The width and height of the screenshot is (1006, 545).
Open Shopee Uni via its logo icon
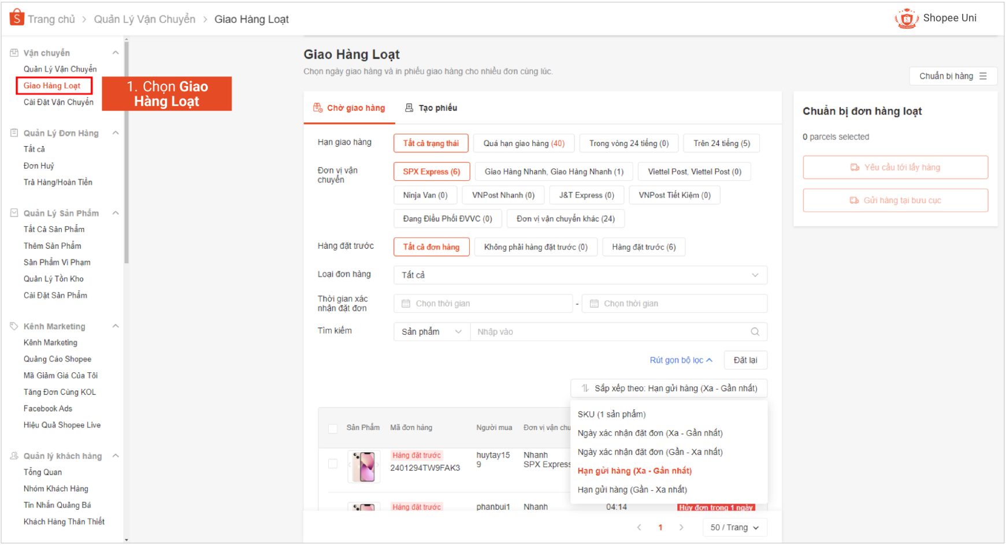pyautogui.click(x=906, y=18)
